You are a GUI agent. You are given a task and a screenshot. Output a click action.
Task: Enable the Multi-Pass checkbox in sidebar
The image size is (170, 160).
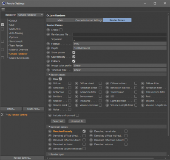coord(3,29)
